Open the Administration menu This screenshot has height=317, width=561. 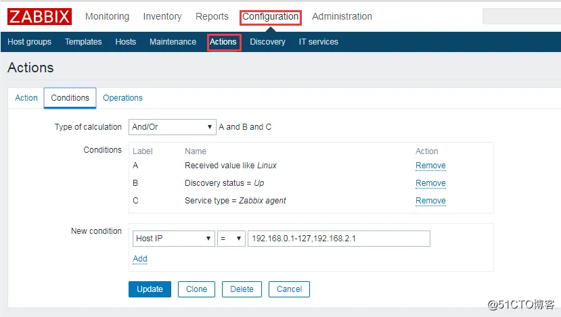[x=342, y=16]
